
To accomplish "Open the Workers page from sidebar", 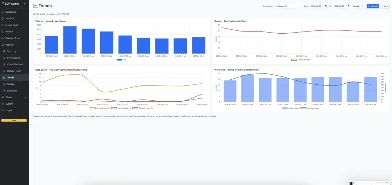I will (x=15, y=84).
